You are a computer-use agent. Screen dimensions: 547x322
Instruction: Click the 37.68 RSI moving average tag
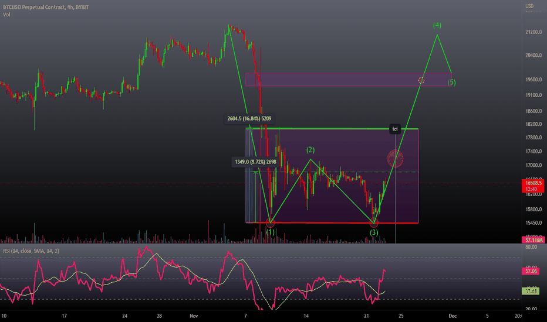click(x=531, y=291)
